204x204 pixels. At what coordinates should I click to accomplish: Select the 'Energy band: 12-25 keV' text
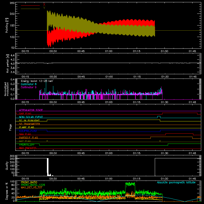click(37, 81)
